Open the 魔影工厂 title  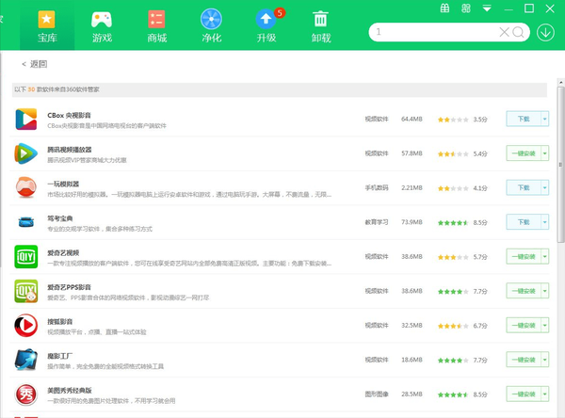(60, 356)
